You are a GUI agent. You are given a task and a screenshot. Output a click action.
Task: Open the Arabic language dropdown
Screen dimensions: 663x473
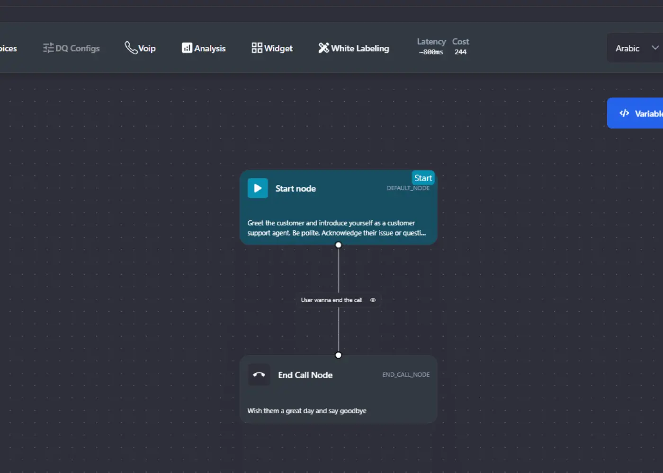click(x=627, y=48)
